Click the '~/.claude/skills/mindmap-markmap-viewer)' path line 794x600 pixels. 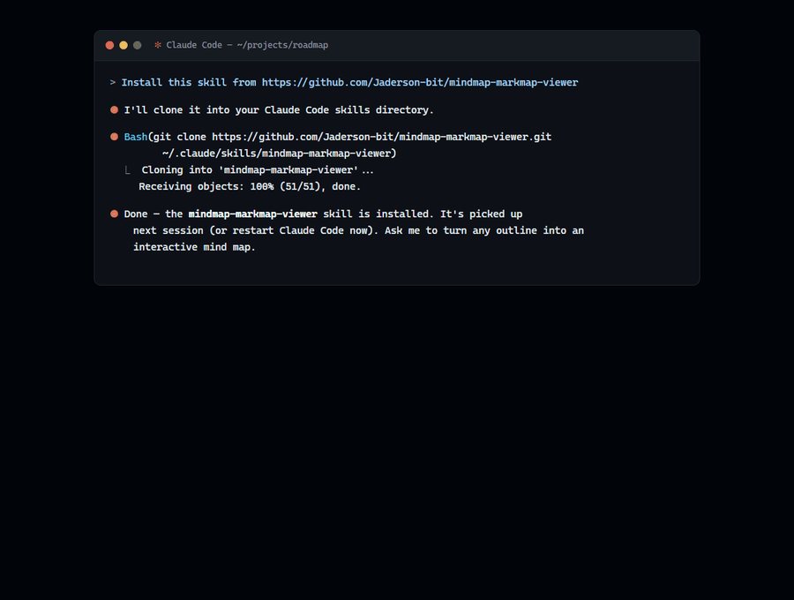279,154
